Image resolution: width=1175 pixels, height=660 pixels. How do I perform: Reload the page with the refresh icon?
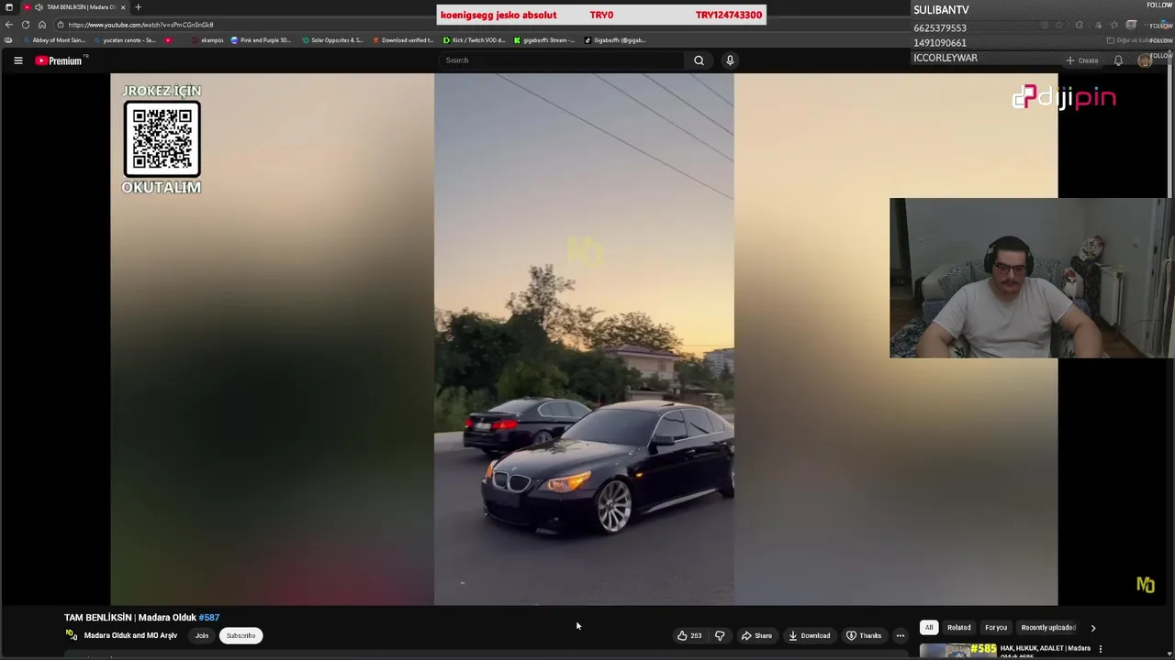click(x=26, y=25)
